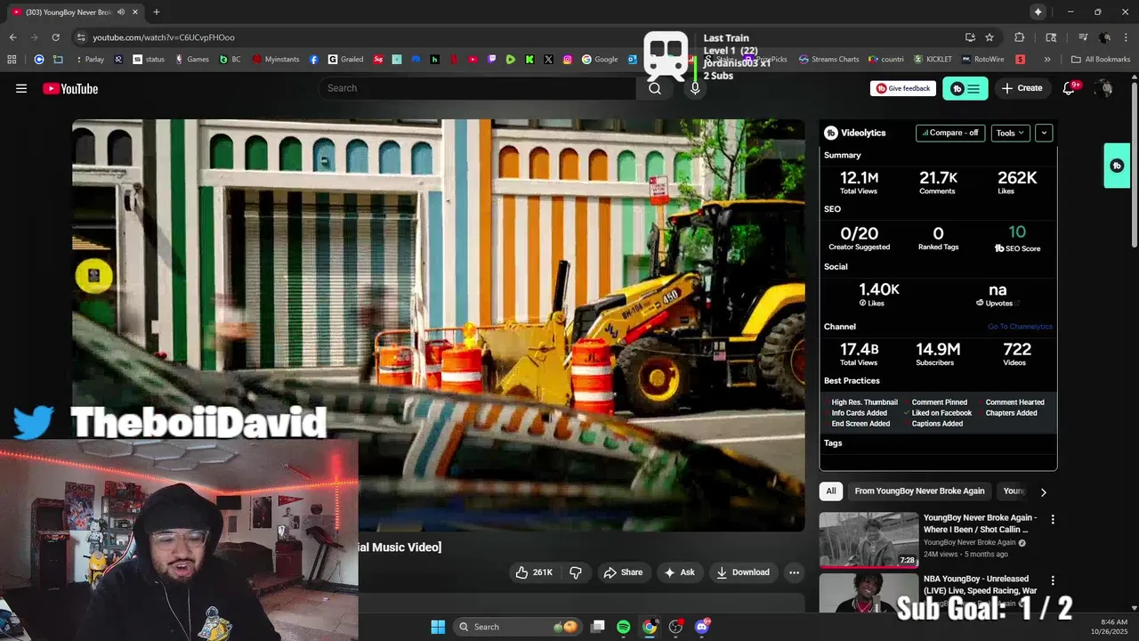Click the Windows taskbar search box
This screenshot has height=641, width=1139.
[x=516, y=627]
